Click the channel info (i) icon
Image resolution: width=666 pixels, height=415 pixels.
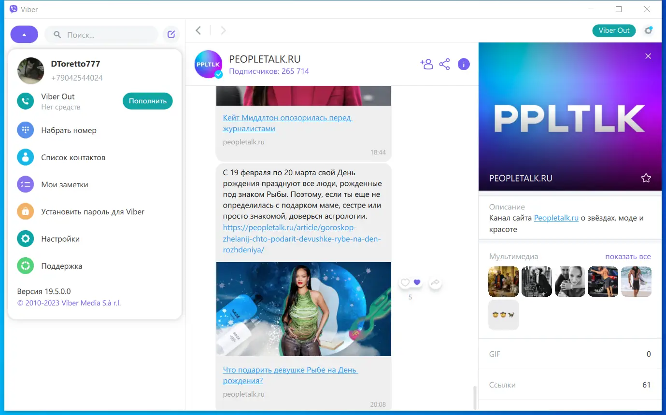(x=463, y=64)
